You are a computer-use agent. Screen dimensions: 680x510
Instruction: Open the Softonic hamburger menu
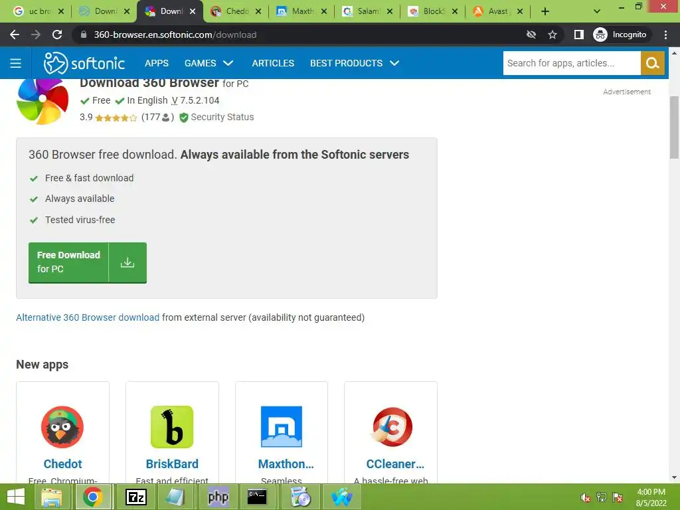[16, 63]
